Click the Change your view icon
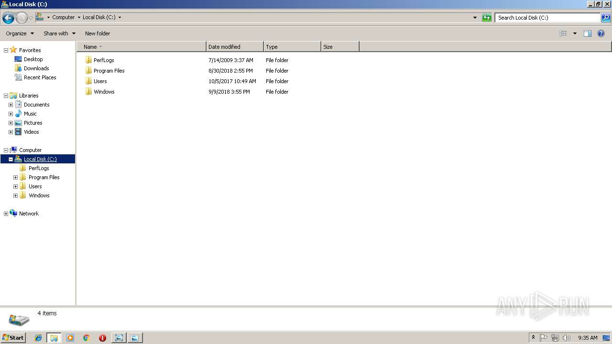 [x=563, y=33]
